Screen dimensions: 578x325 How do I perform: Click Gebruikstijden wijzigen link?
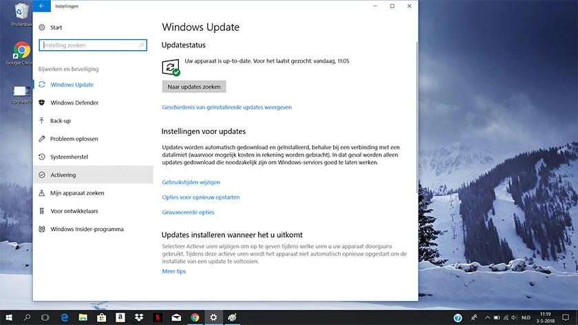(191, 182)
